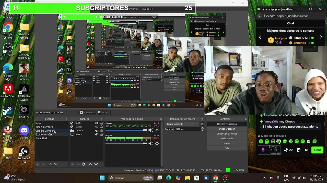This screenshot has height=183, width=327.
Task: Open Steam desktop shortcut
Action: click(8, 112)
